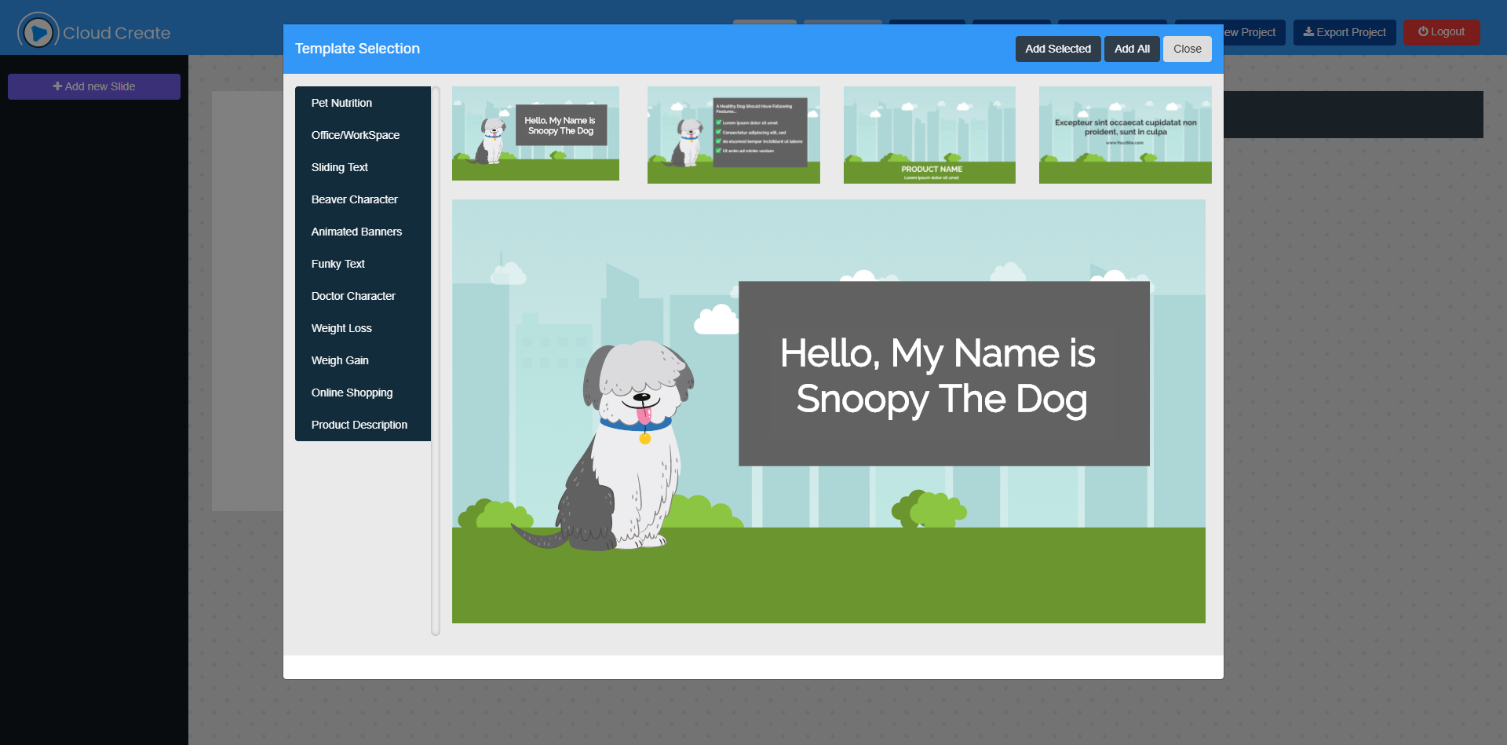Select the Product Description category
The width and height of the screenshot is (1507, 745).
tap(359, 425)
